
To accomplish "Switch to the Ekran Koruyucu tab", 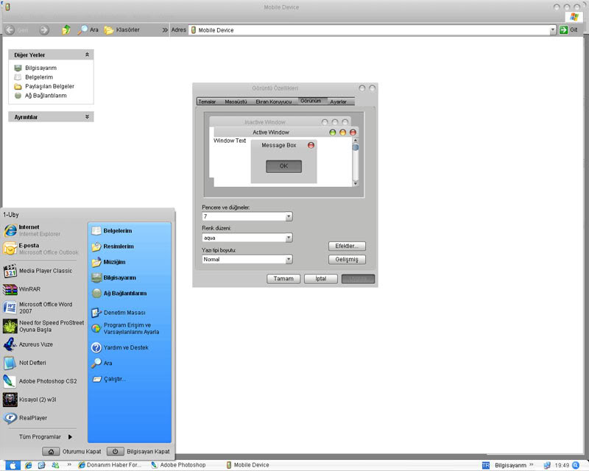I will (x=273, y=102).
